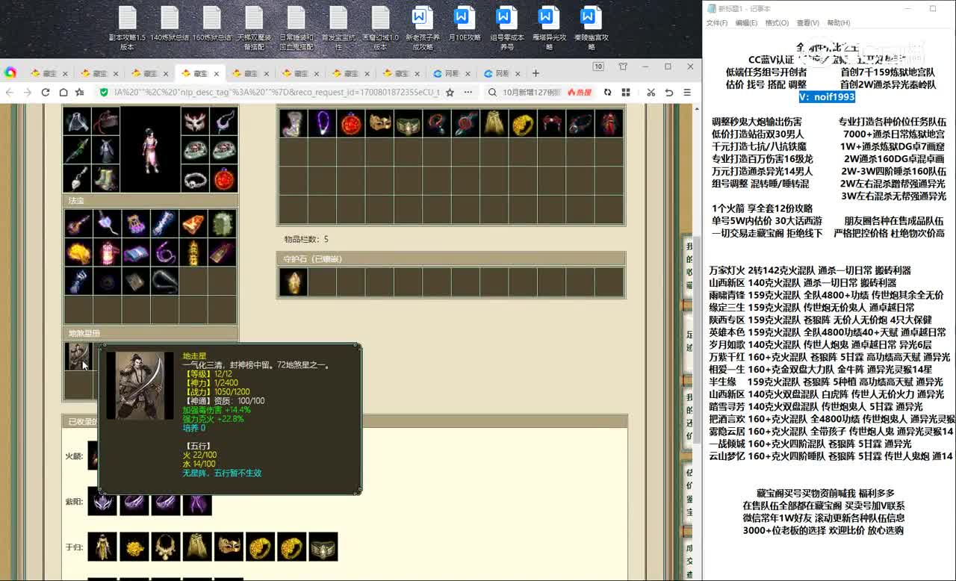Click 物品栏数: 5 label

[306, 239]
